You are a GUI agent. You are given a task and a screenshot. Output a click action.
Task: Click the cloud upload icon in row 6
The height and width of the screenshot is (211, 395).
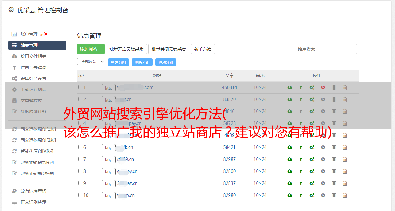click(x=290, y=147)
